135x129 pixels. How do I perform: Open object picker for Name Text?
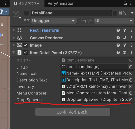click(x=131, y=73)
